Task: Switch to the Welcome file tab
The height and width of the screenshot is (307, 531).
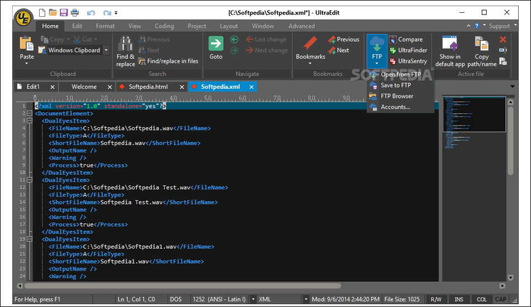Action: pyautogui.click(x=84, y=87)
